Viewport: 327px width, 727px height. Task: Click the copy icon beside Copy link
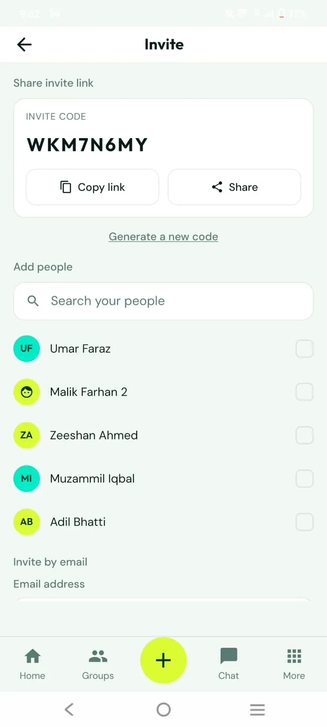coord(66,187)
